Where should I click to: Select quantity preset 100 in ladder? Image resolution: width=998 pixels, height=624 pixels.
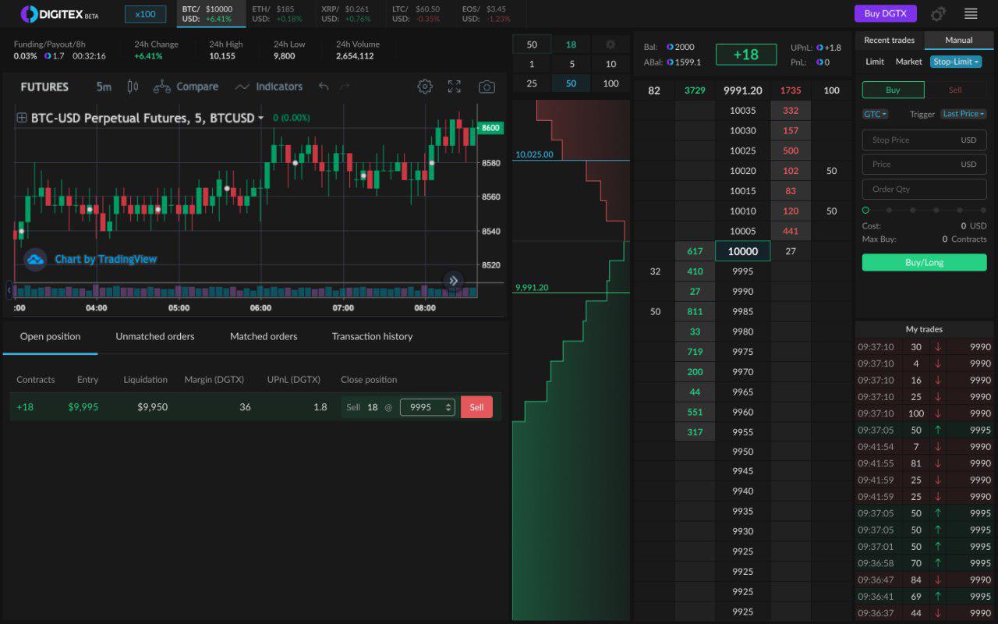tap(610, 83)
